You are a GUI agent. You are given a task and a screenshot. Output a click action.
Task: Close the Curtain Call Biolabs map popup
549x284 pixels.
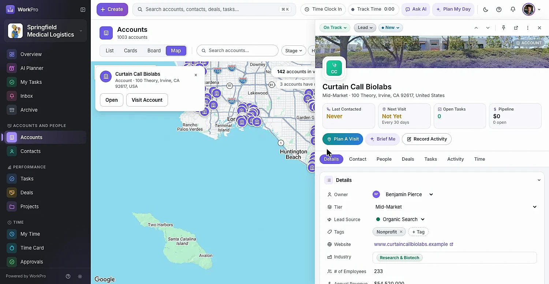(x=196, y=75)
